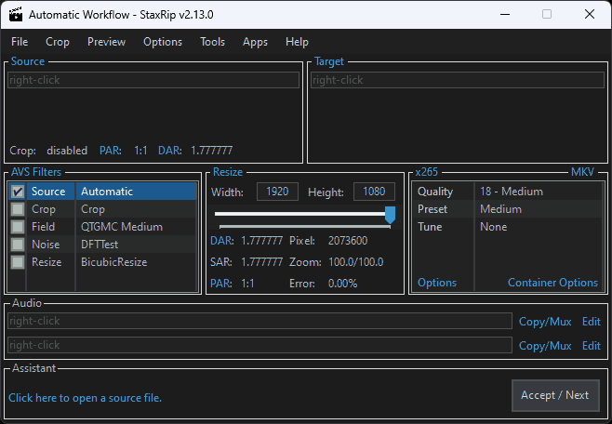Click the Resize panel PAR label
Viewport: 612px width, 424px height.
click(221, 284)
